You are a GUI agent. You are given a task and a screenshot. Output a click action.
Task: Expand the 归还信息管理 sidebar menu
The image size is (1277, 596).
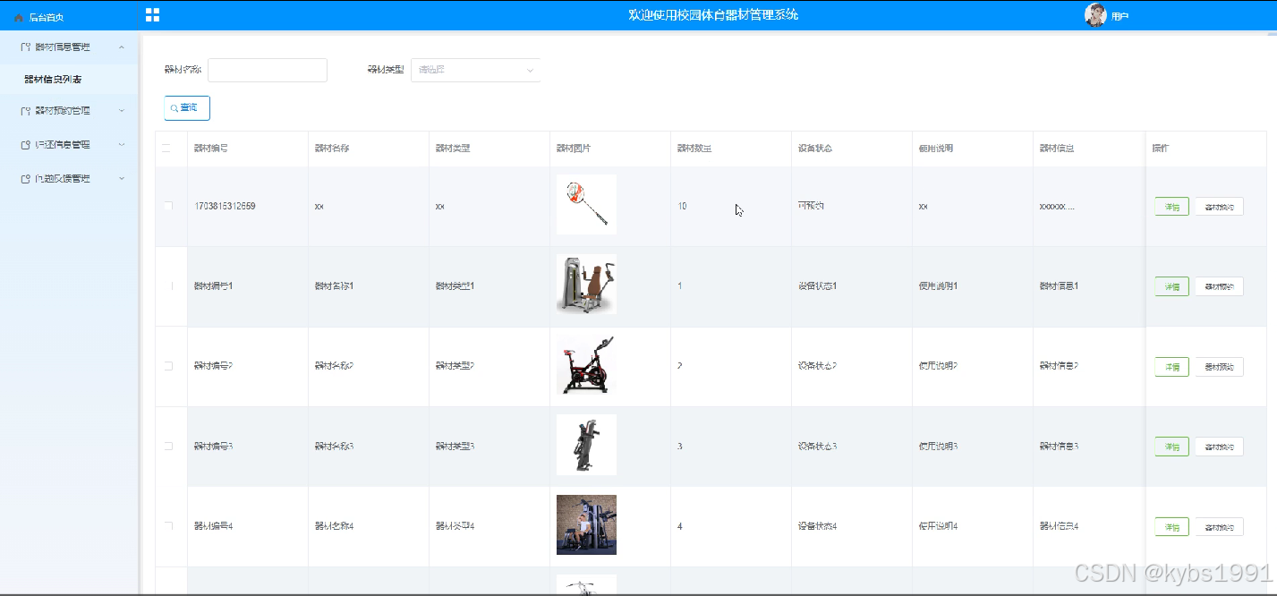(x=69, y=144)
